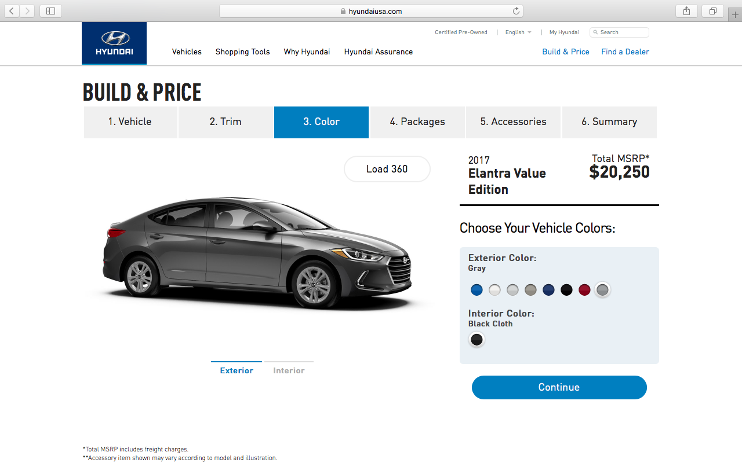Open the Vehicles menu
Screen dimensions: 742x463
tap(187, 52)
